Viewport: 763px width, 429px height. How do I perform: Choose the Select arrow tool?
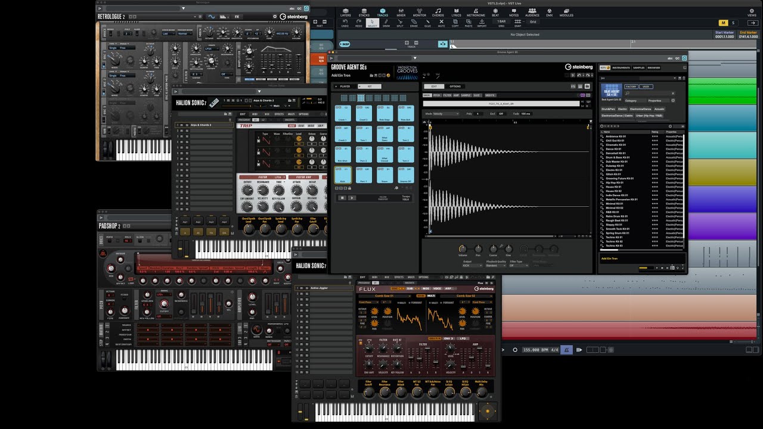pos(373,23)
